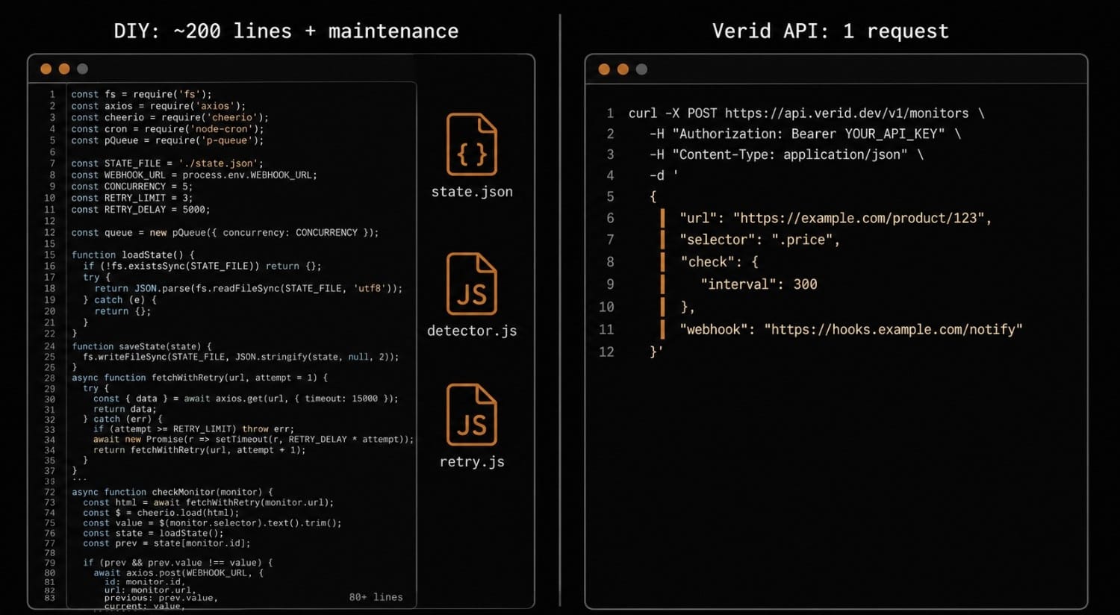Image resolution: width=1120 pixels, height=615 pixels.
Task: Click the await new Promise setTimeout line
Action: [x=253, y=440]
